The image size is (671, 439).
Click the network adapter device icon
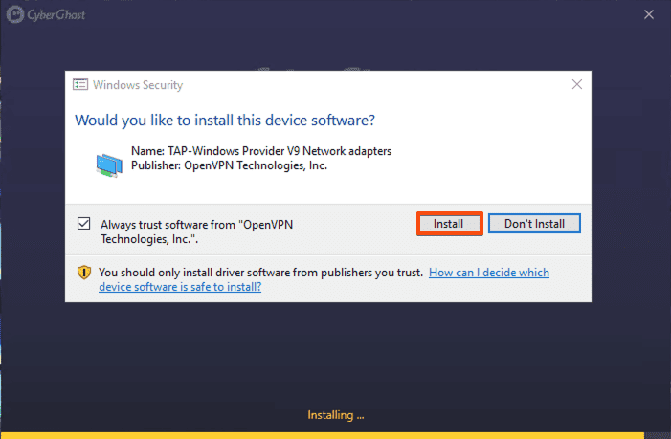[x=109, y=165]
